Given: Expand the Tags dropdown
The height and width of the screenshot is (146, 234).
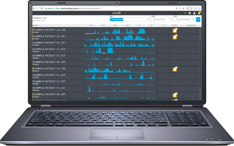Looking at the screenshot, I should pyautogui.click(x=148, y=20).
